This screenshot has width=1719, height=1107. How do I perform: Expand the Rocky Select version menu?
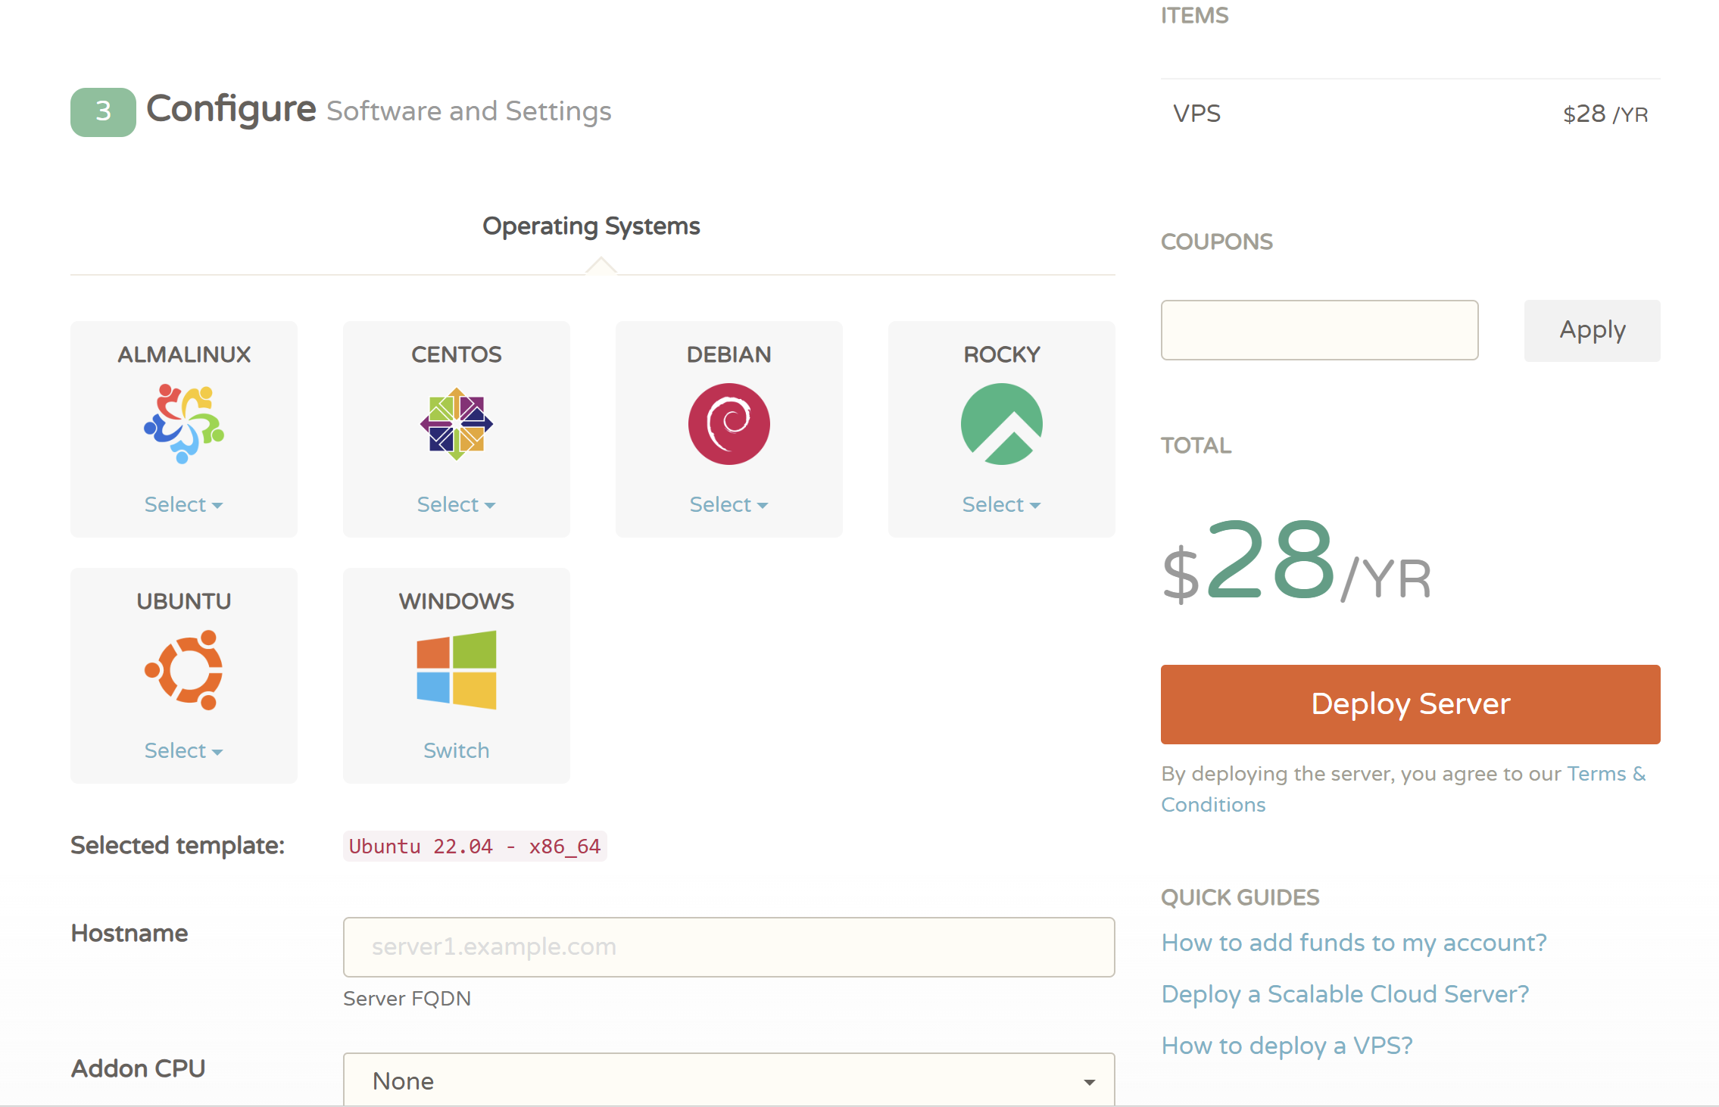click(1002, 504)
